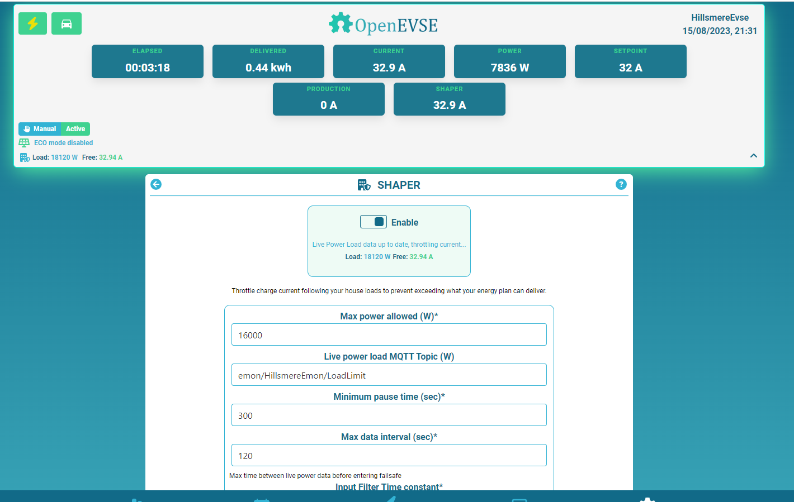Screen dimensions: 794x502
Task: Click the lightning bolt charge button
Action: 32,23
